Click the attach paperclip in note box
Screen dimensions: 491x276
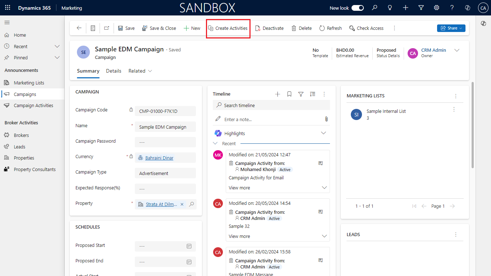click(326, 119)
